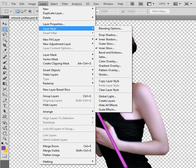The image size is (196, 168).
Task: Select the Clone Stamp tool
Action: [x=5, y=67]
